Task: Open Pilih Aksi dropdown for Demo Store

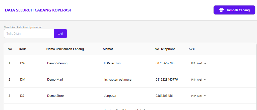Action: (x=199, y=96)
